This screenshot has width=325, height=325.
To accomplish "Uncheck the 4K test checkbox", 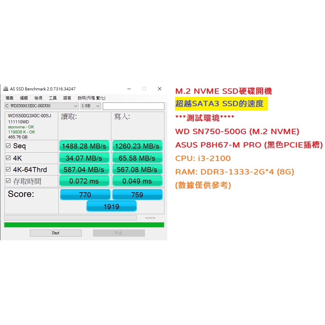I will point(8,158).
